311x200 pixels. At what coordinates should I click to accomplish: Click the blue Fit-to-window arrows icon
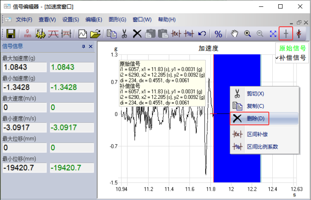pyautogui.click(x=273, y=34)
